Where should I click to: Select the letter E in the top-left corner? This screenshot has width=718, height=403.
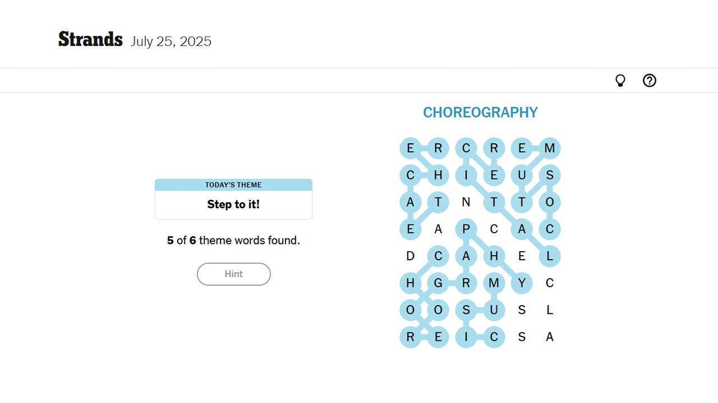pyautogui.click(x=410, y=148)
